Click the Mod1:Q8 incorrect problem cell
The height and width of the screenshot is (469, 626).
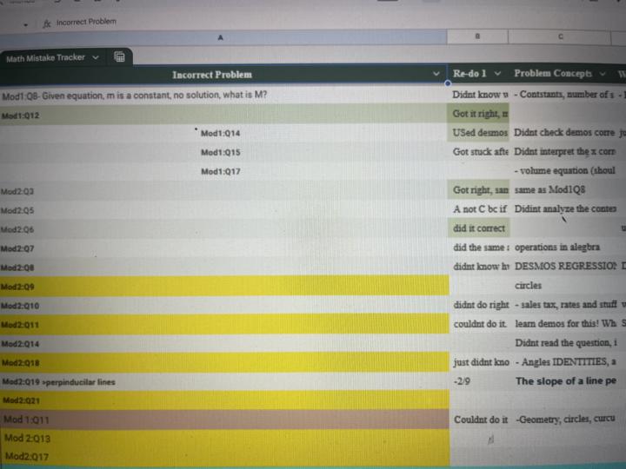tap(223, 96)
